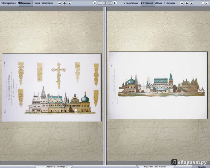
Task: Select Страница tab in left pane
Action: pos(24,3)
